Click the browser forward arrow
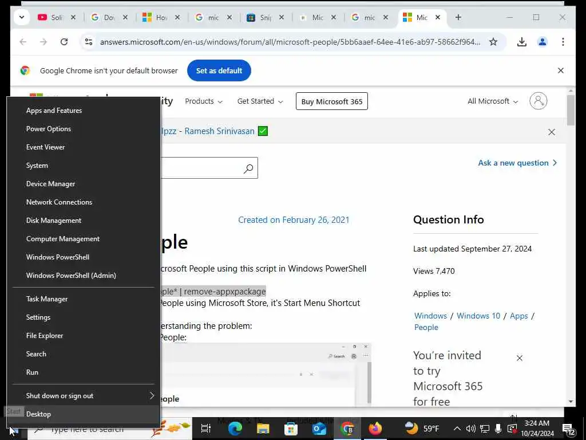Image resolution: width=586 pixels, height=440 pixels. click(43, 42)
